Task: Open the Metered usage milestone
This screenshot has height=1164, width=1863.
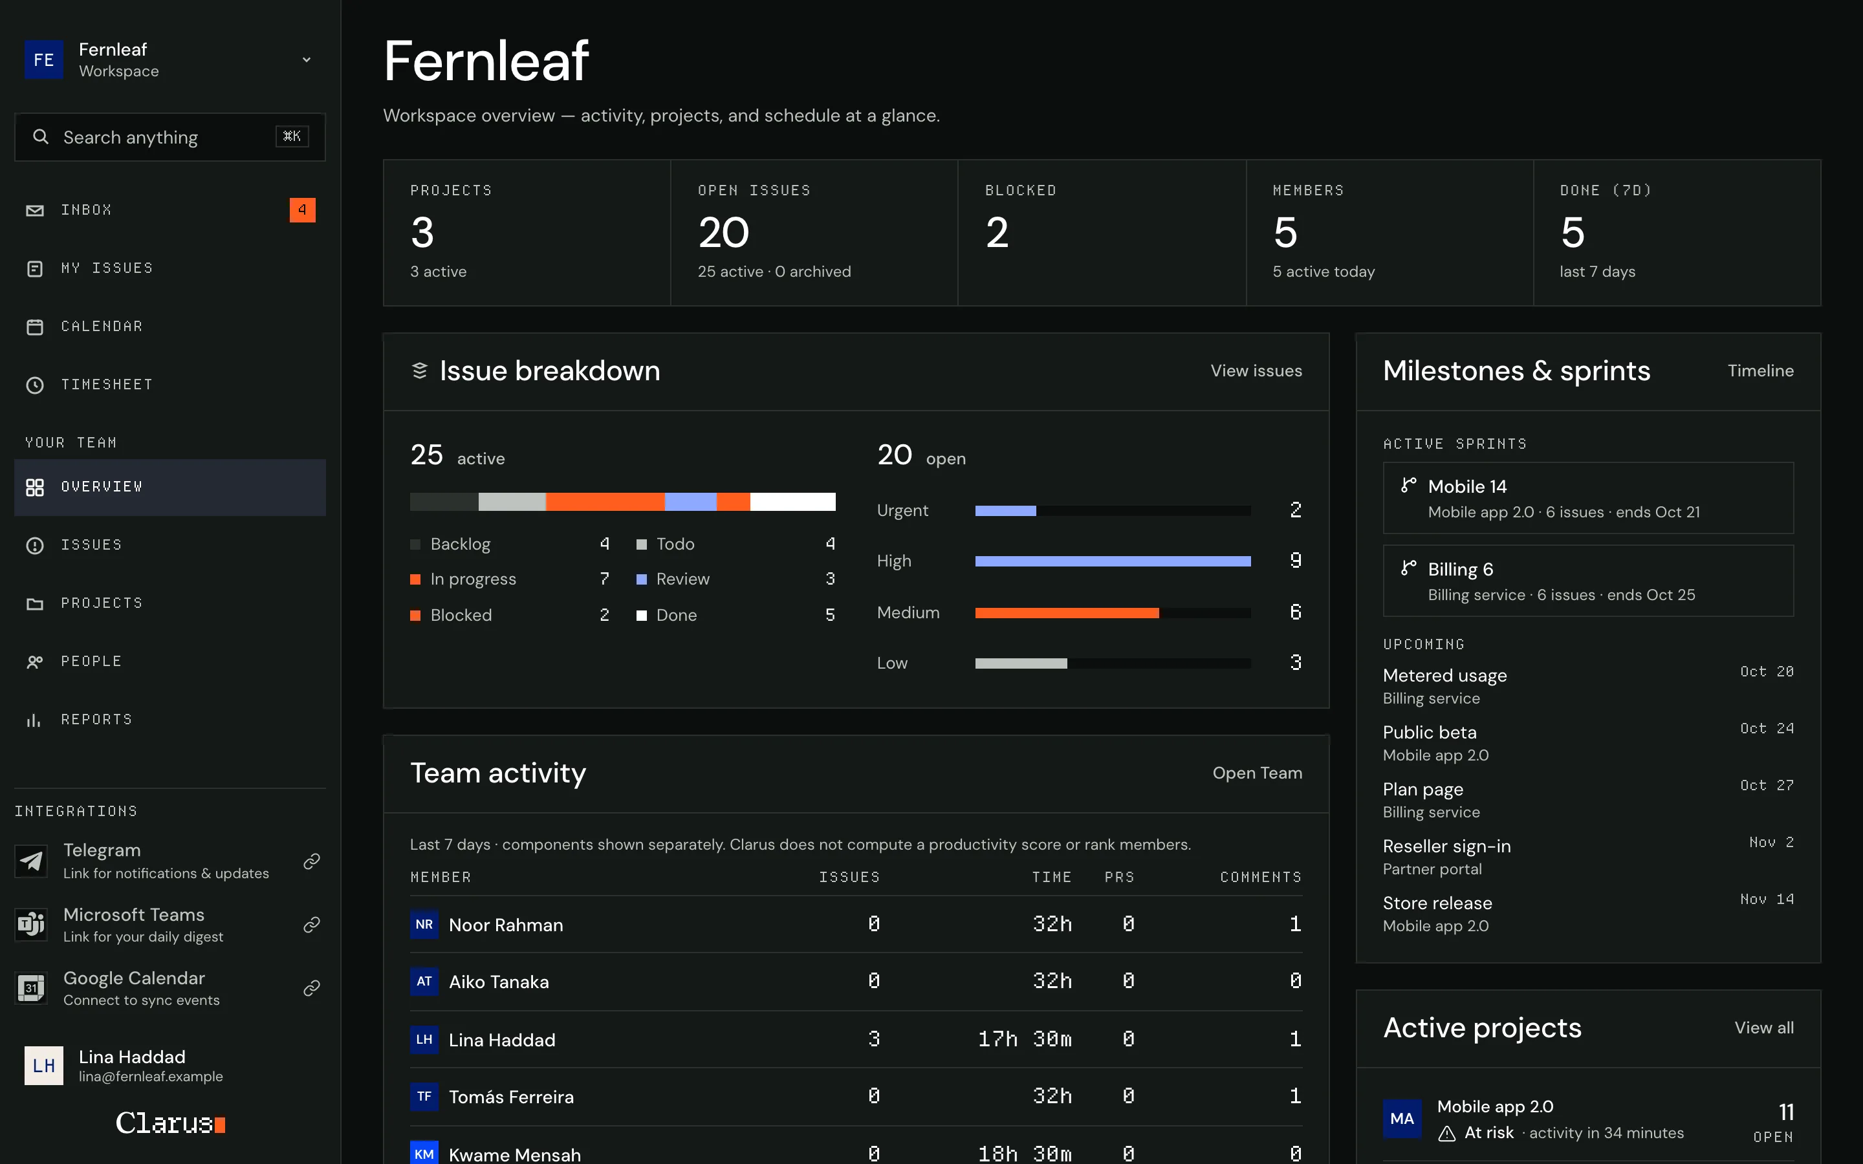Action: pyautogui.click(x=1588, y=686)
